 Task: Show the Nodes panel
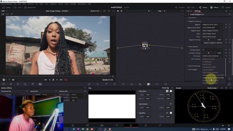203,7
